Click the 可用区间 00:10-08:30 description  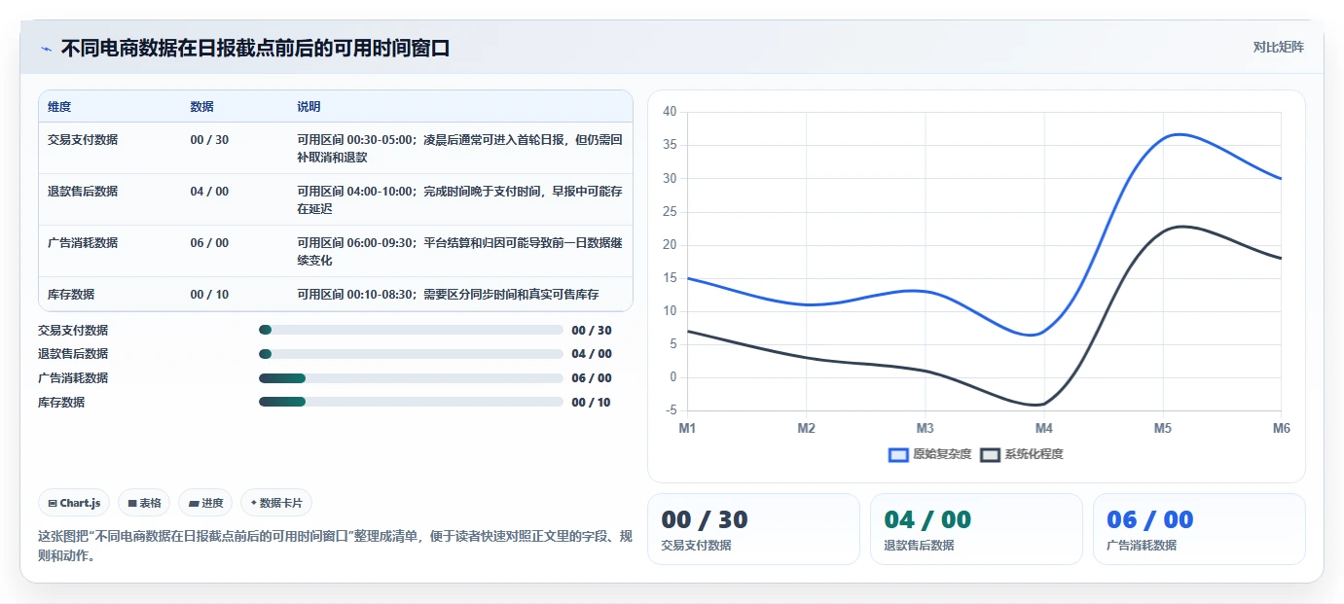pos(448,295)
